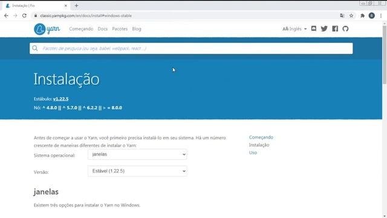Viewport: 387px width, 218px height.
Task: Open Yarn's Twitter icon
Action: (324, 28)
